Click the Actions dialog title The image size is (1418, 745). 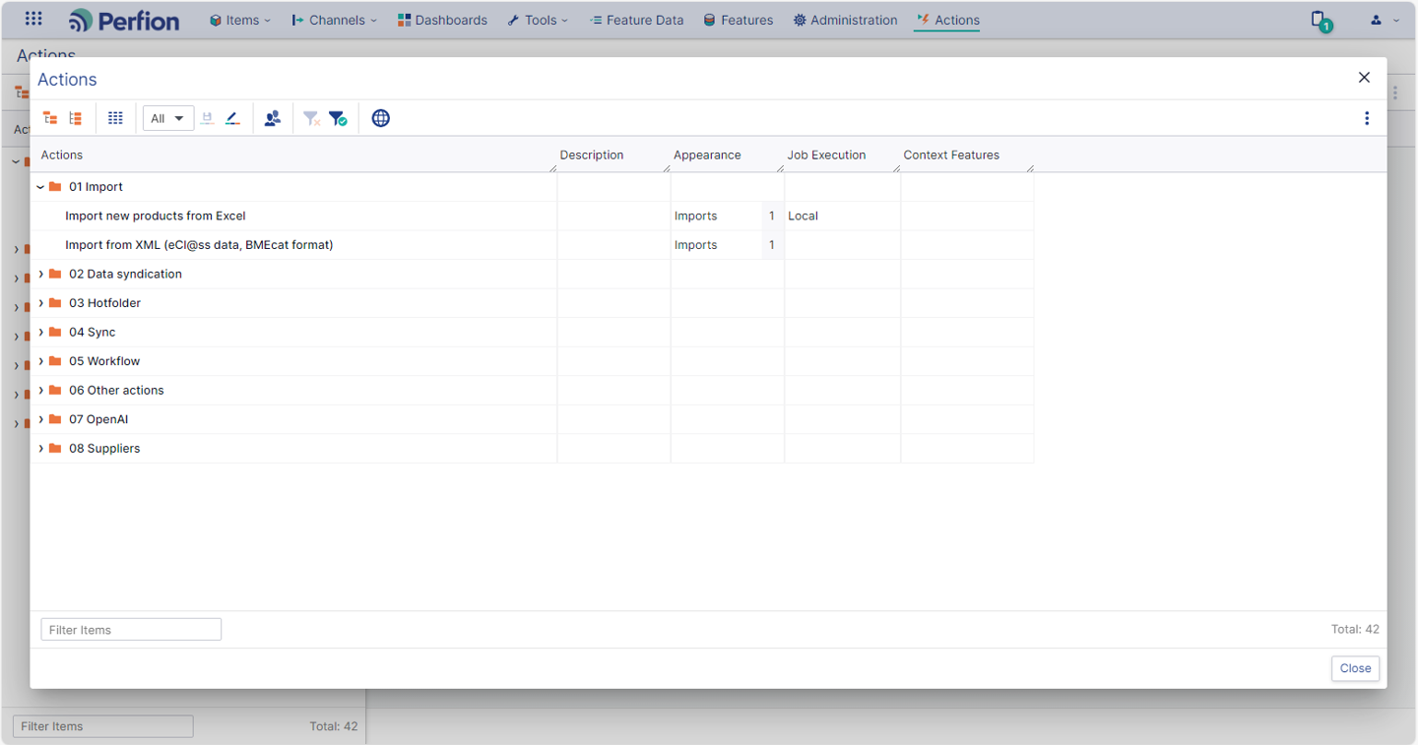(67, 80)
